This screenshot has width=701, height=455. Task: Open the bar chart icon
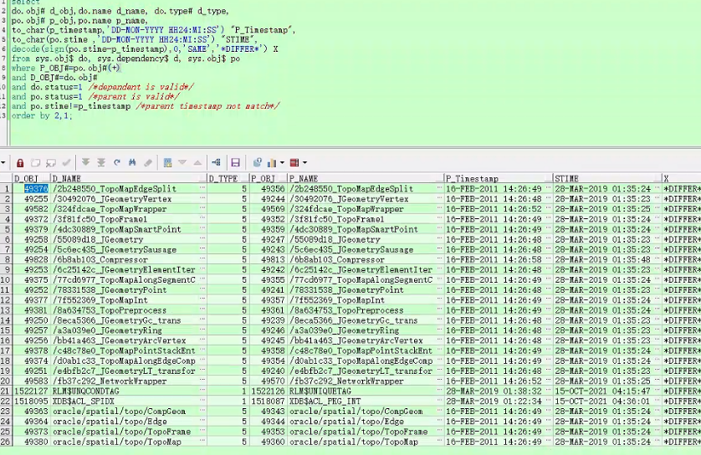[272, 163]
